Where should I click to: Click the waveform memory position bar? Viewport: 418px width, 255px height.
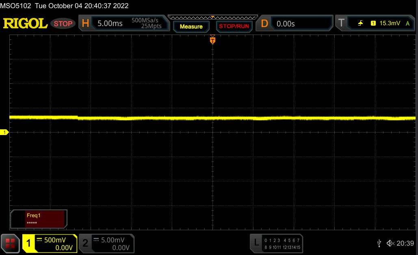coord(213,17)
